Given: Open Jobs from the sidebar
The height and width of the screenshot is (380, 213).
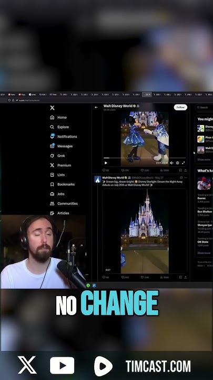Looking at the screenshot, I should click(x=57, y=194).
